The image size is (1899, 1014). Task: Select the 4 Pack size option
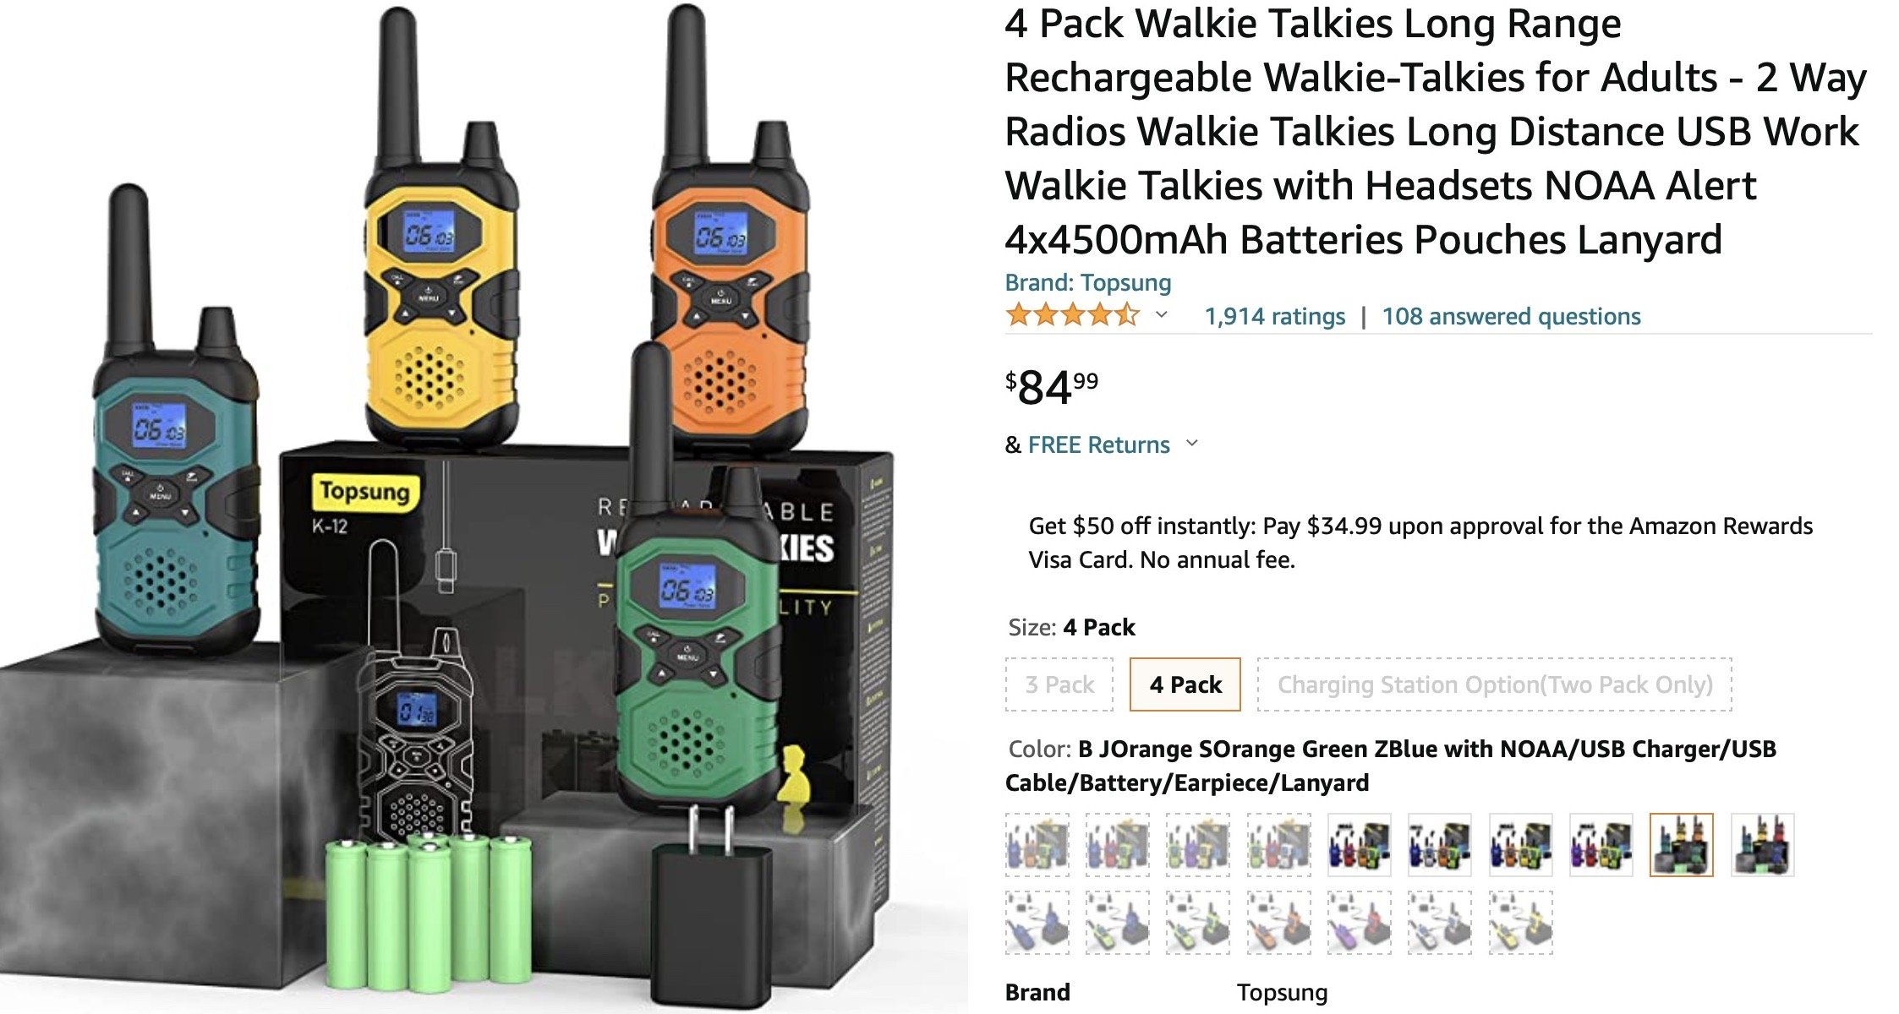coord(1185,684)
